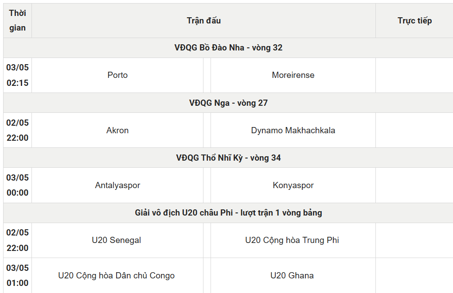
Task: Click the Antalyaspor team cell
Action: click(117, 185)
